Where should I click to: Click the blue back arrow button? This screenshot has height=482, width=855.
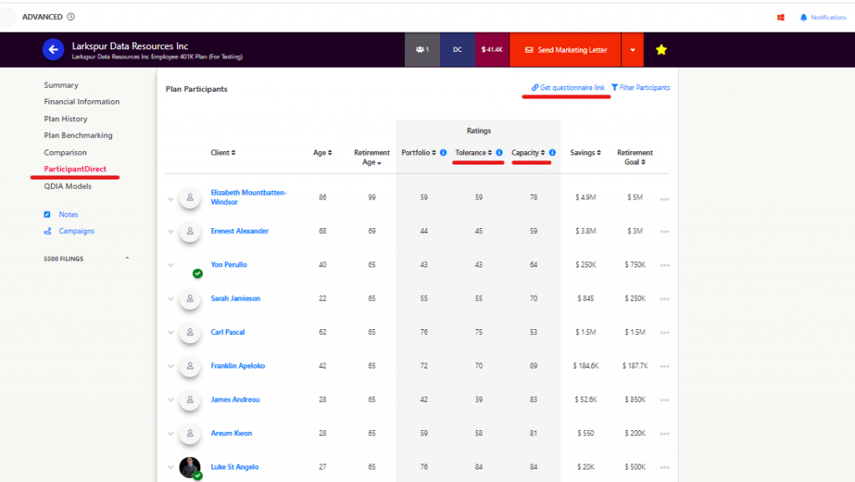(x=53, y=50)
